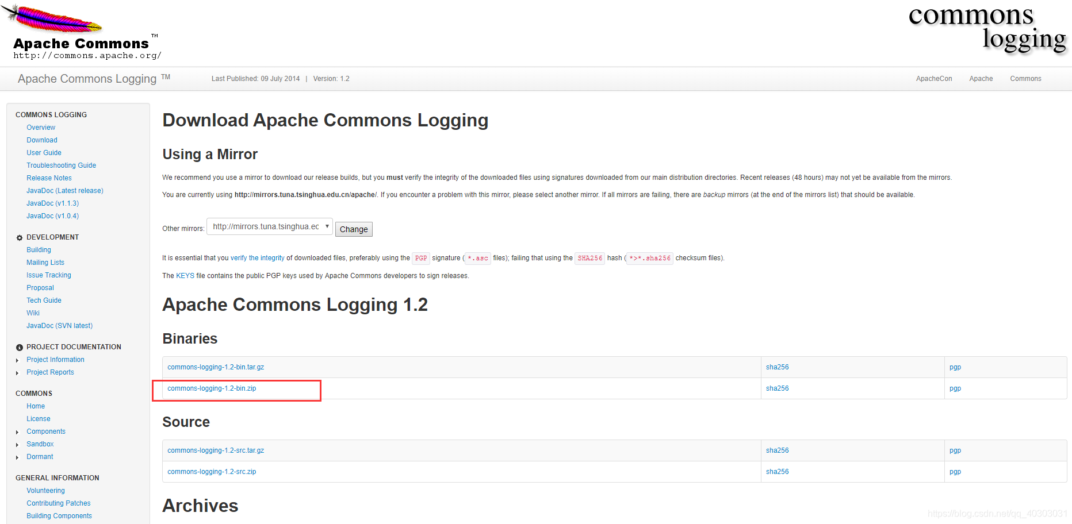Open JavaDoc (v1.0.4) link
Screen dimensions: 1072x524
52,216
